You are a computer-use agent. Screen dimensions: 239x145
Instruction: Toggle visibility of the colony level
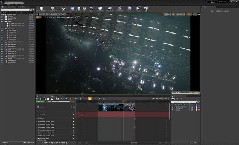coord(173,110)
